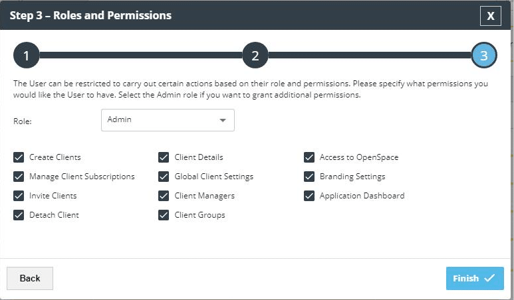514x300 pixels.
Task: Go to step 1 circle
Action: pyautogui.click(x=26, y=56)
